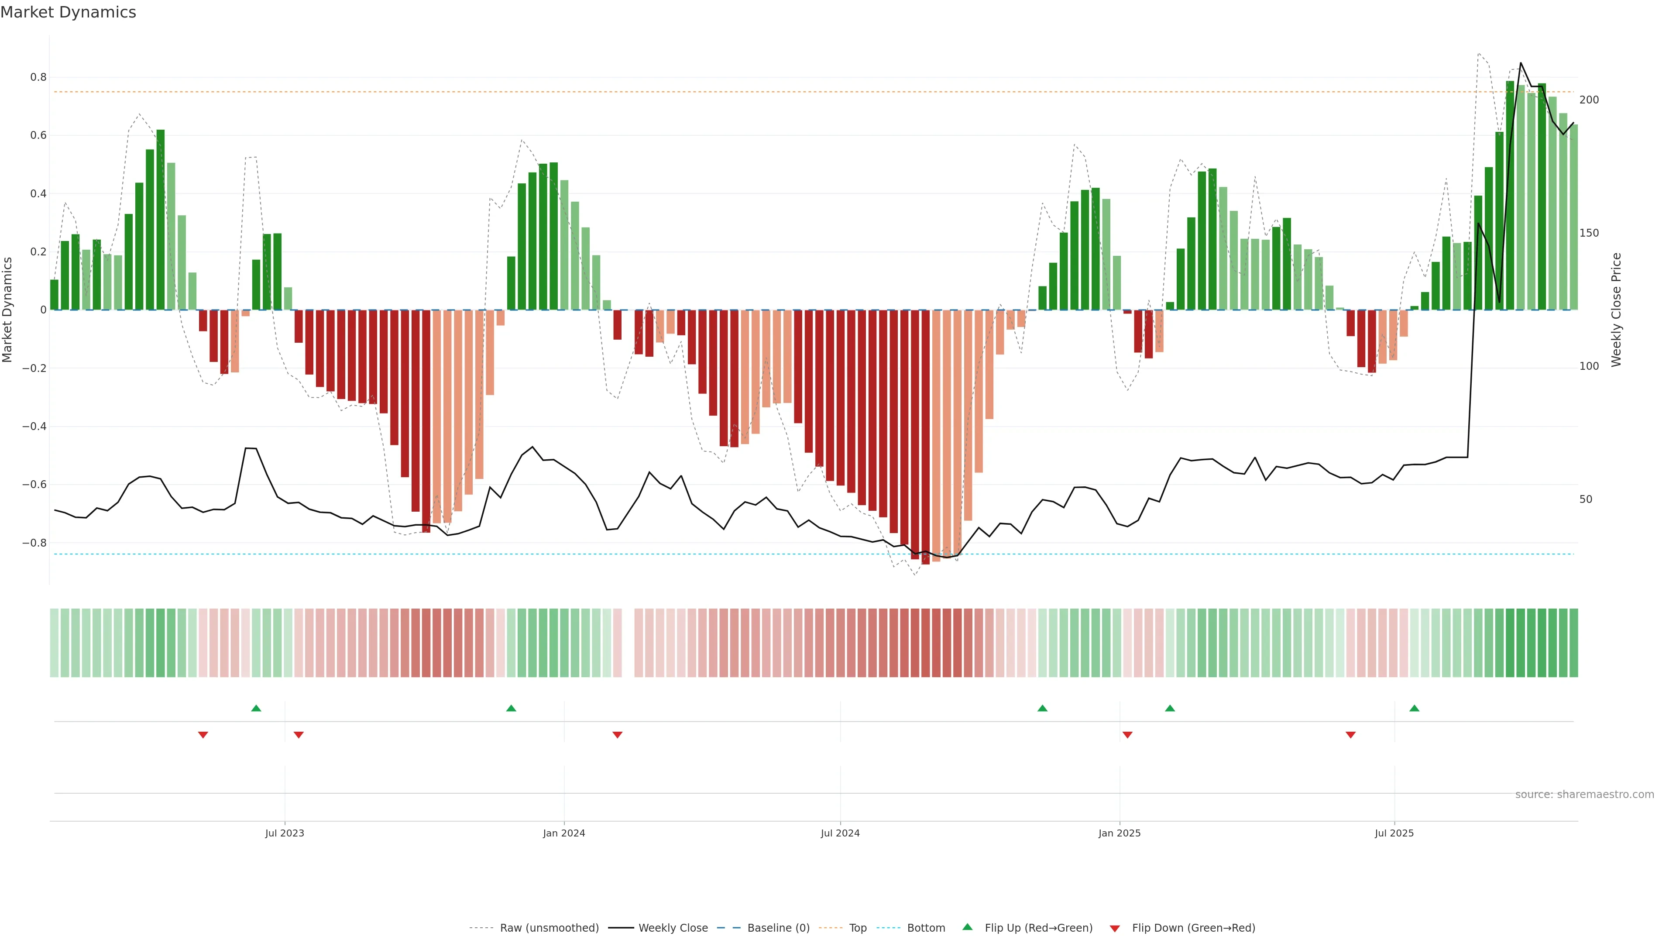The image size is (1676, 943).
Task: Toggle the Bottom threshold legend entry
Action: pos(926,928)
